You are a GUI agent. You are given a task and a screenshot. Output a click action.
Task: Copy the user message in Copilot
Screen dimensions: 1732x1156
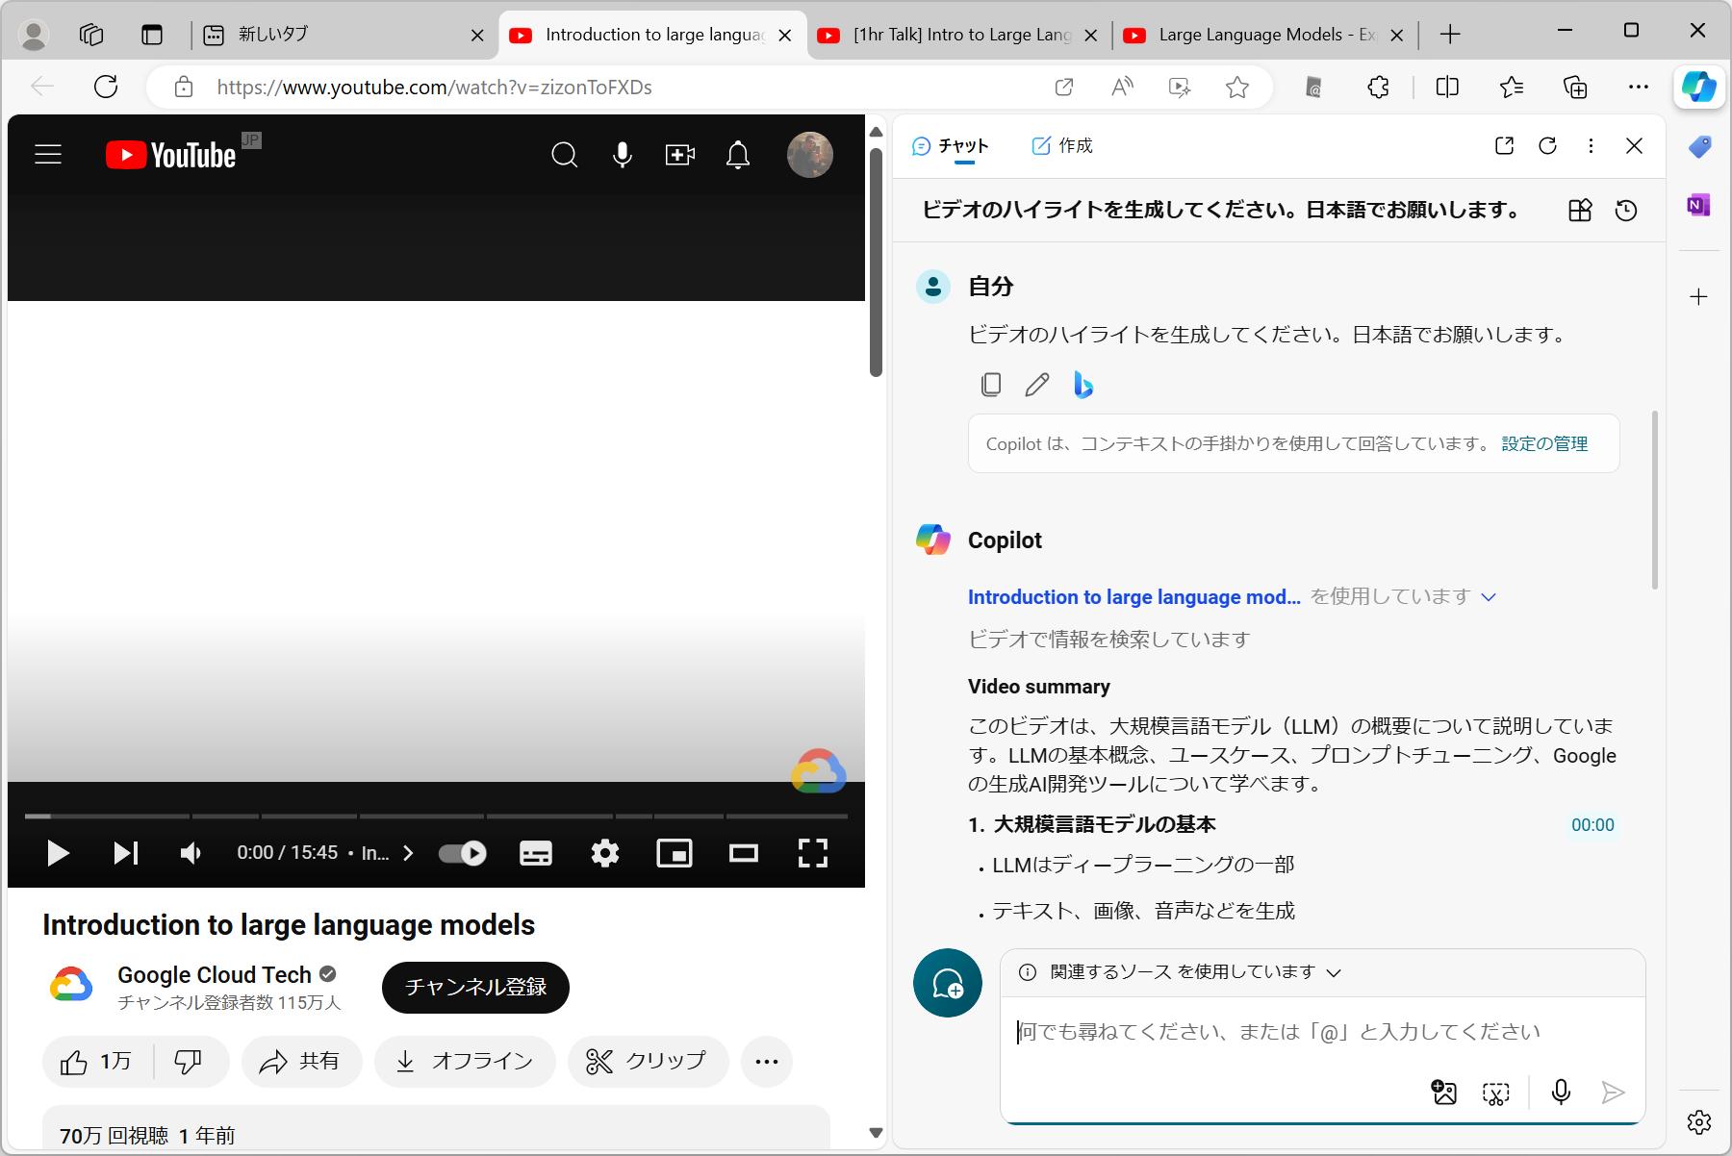point(991,386)
